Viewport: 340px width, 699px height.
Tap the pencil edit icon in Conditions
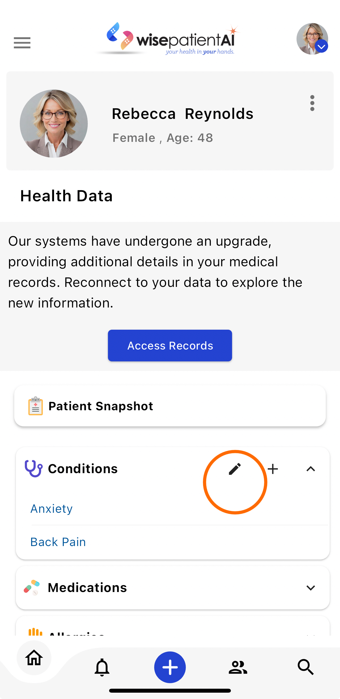235,469
